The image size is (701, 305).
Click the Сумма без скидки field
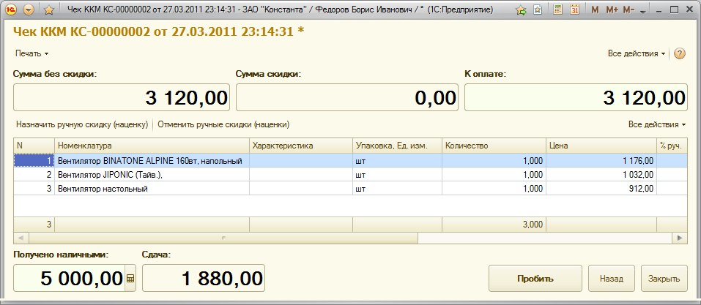pyautogui.click(x=122, y=97)
